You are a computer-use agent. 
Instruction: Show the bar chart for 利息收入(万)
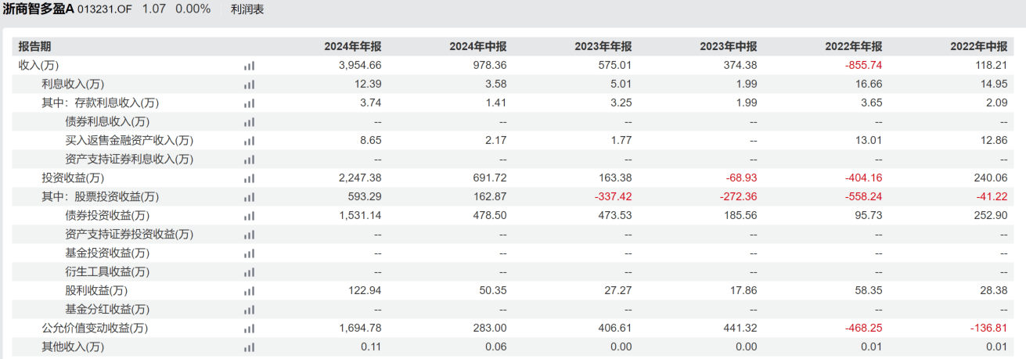[249, 84]
